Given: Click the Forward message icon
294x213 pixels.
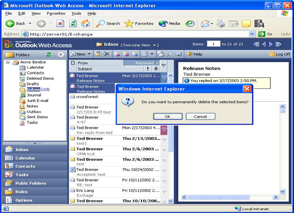Looking at the screenshot, I should click(x=134, y=54).
